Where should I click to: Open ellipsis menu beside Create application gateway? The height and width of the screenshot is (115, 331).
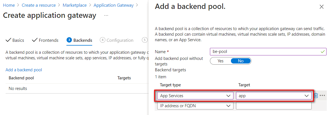(x=106, y=16)
